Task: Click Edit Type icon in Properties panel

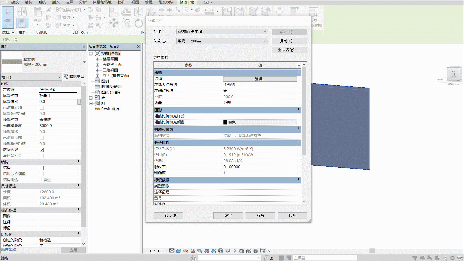Action: (x=66, y=77)
